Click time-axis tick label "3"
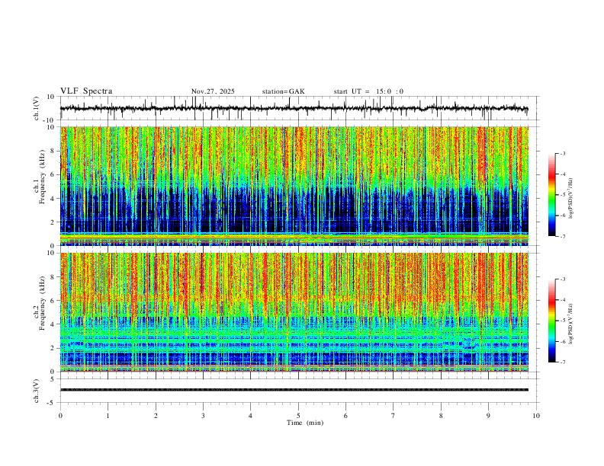 pyautogui.click(x=203, y=416)
